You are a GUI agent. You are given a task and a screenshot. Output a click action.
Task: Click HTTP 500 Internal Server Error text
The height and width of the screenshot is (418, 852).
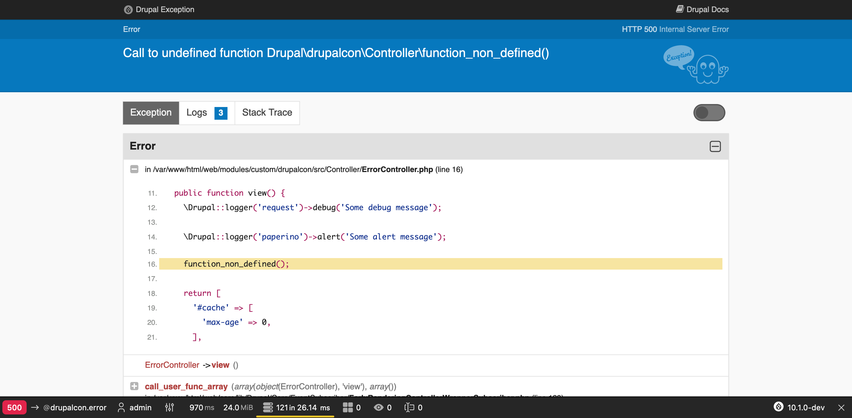(675, 29)
